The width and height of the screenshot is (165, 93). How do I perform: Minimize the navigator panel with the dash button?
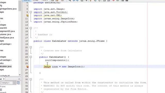pos(19,79)
